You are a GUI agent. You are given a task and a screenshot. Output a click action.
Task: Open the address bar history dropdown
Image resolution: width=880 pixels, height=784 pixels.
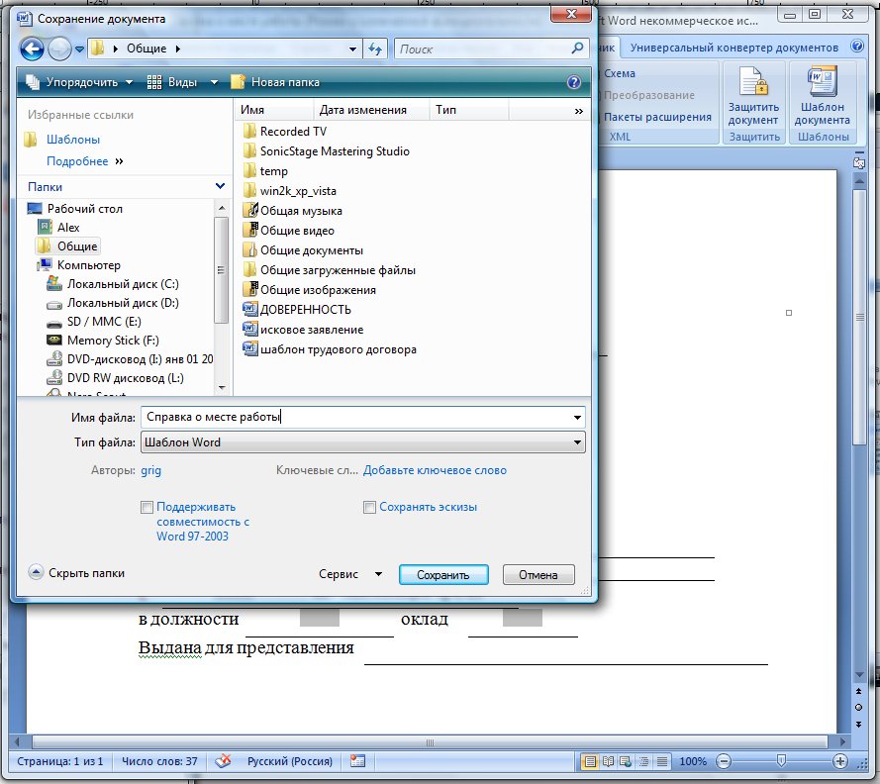click(x=352, y=49)
